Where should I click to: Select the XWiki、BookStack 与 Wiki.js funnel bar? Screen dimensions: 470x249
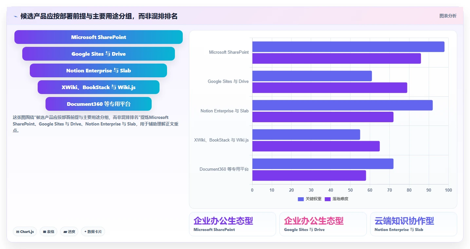point(99,87)
